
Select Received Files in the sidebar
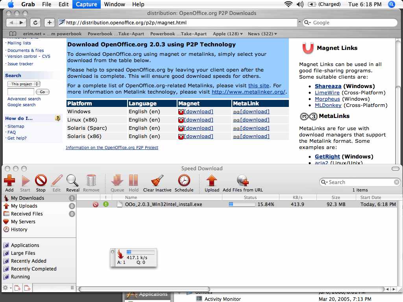[x=39, y=214]
